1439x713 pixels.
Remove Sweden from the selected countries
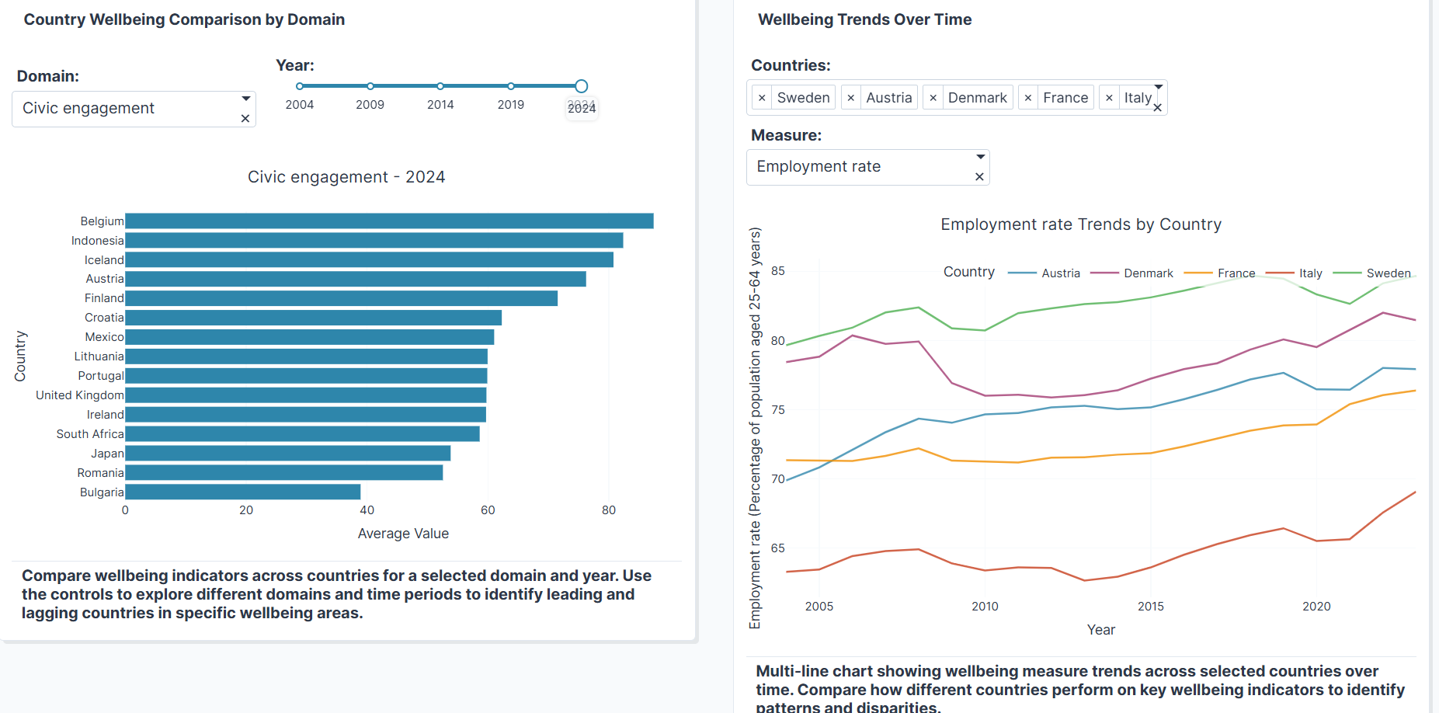pyautogui.click(x=762, y=97)
